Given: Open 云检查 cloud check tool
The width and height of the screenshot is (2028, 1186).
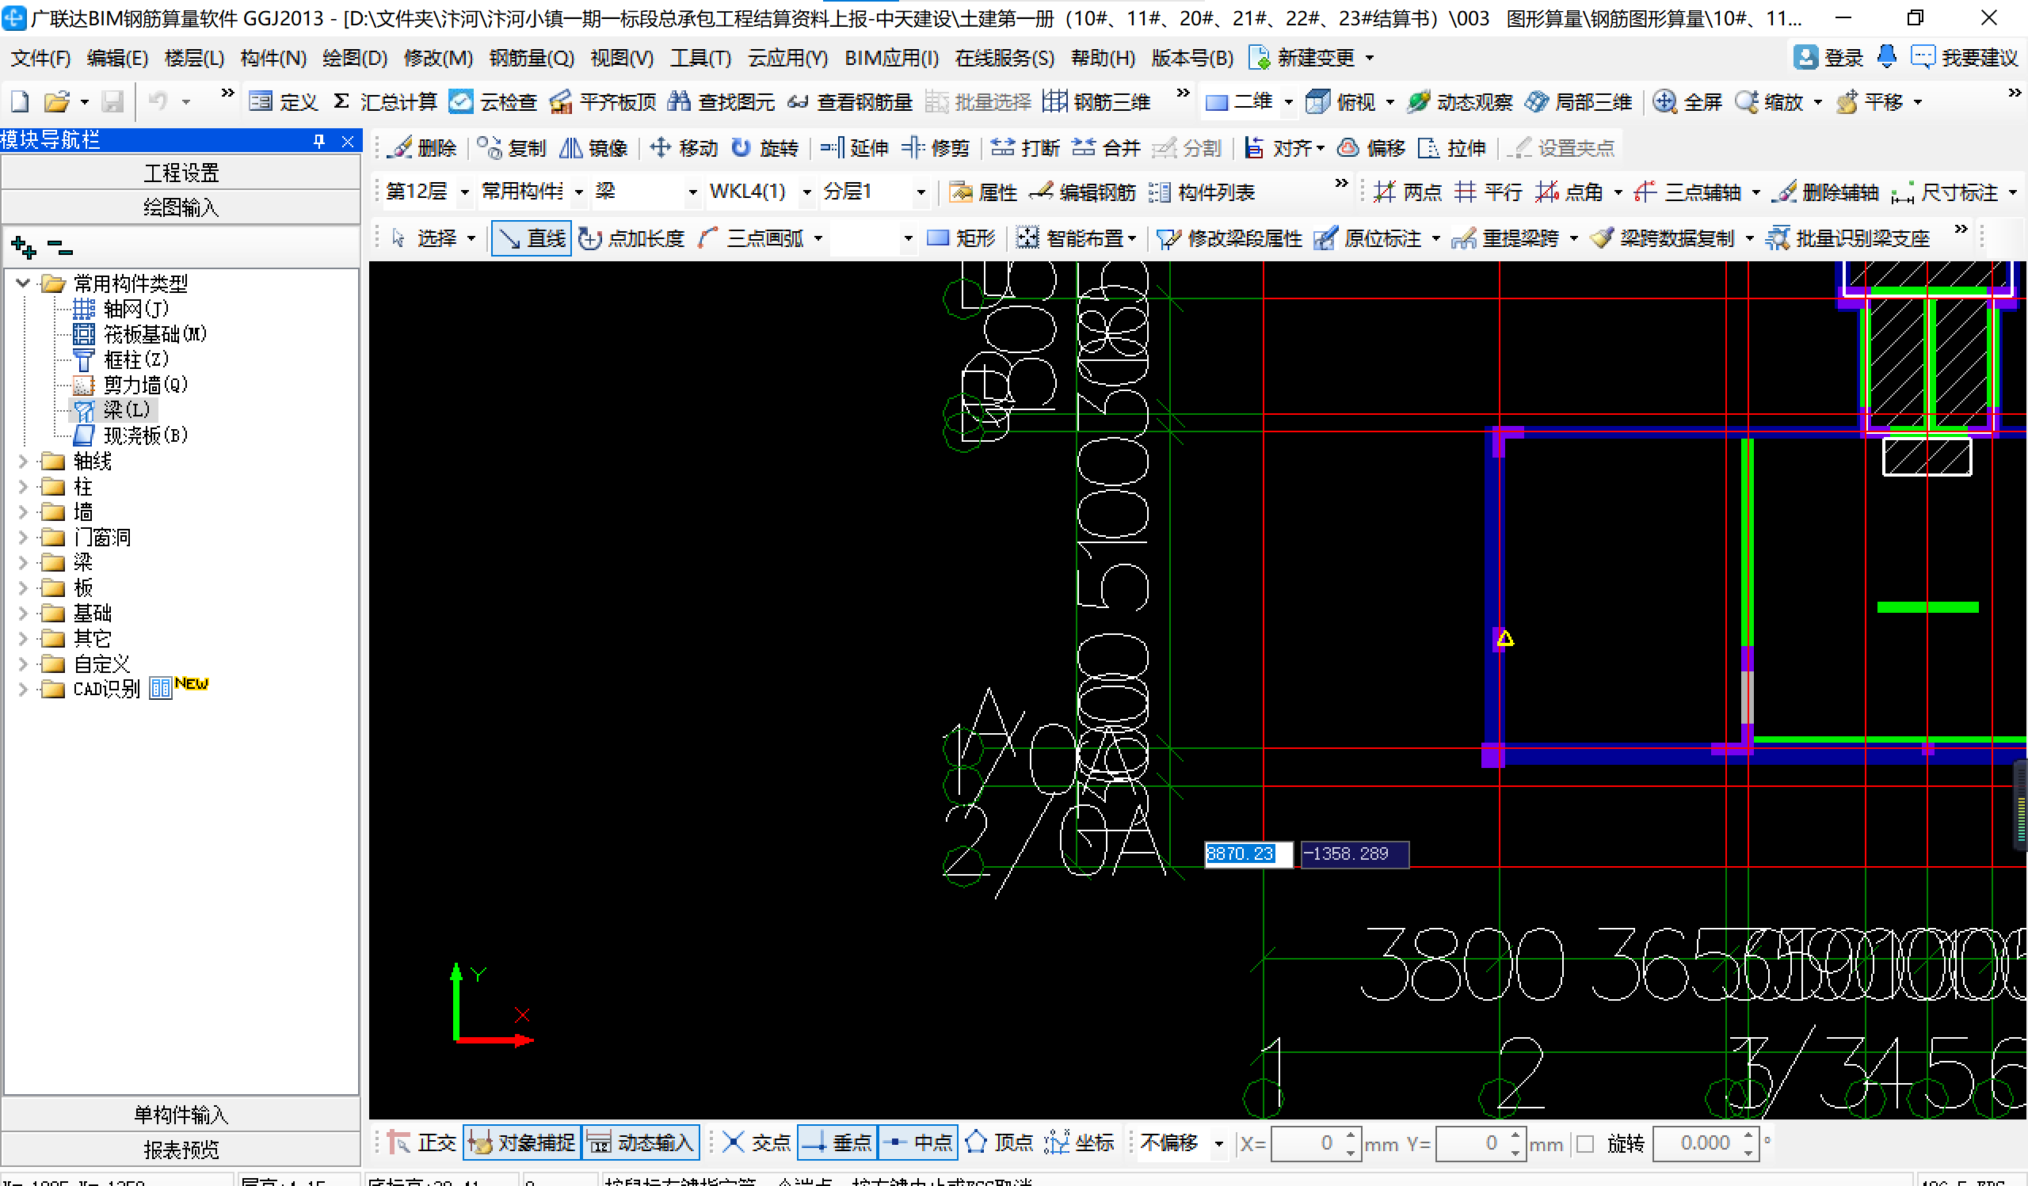Looking at the screenshot, I should point(493,101).
